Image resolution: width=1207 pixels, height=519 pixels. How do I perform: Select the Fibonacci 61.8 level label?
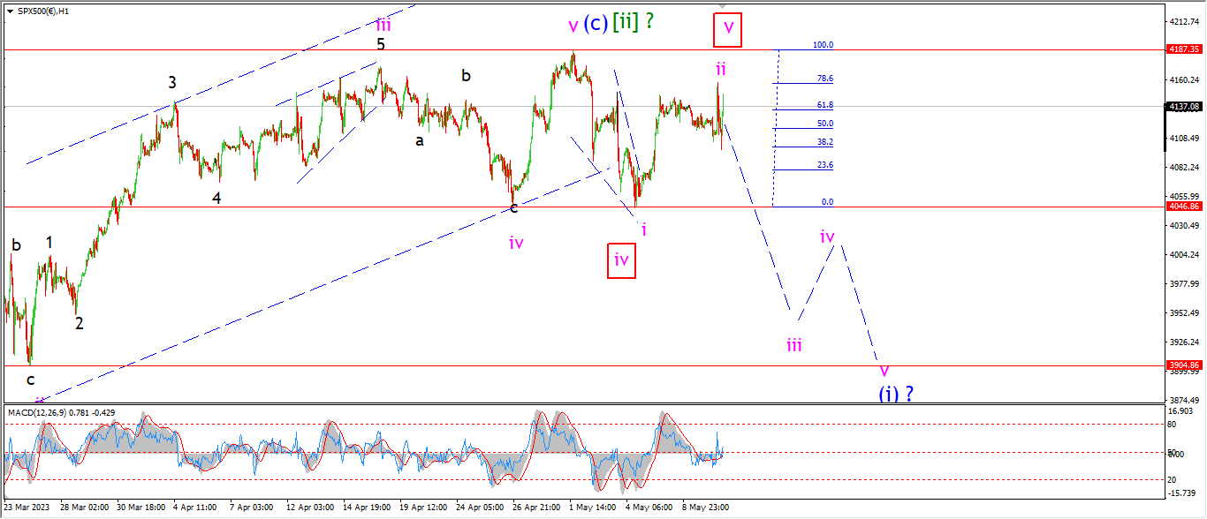(x=825, y=105)
